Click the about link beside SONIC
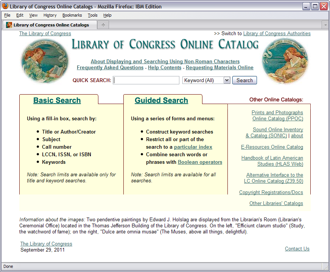 (x=297, y=136)
